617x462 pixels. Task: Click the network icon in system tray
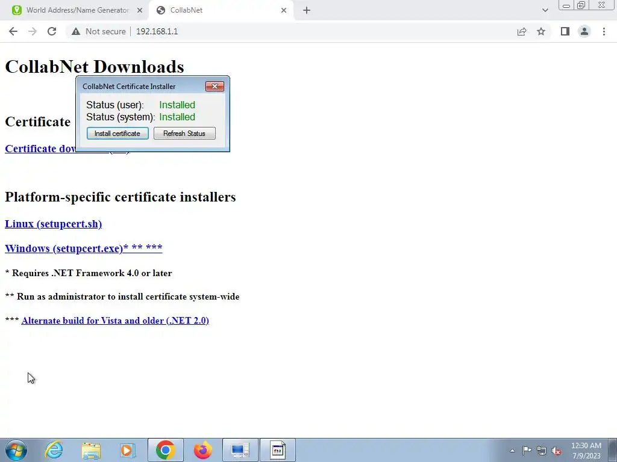[542, 451]
